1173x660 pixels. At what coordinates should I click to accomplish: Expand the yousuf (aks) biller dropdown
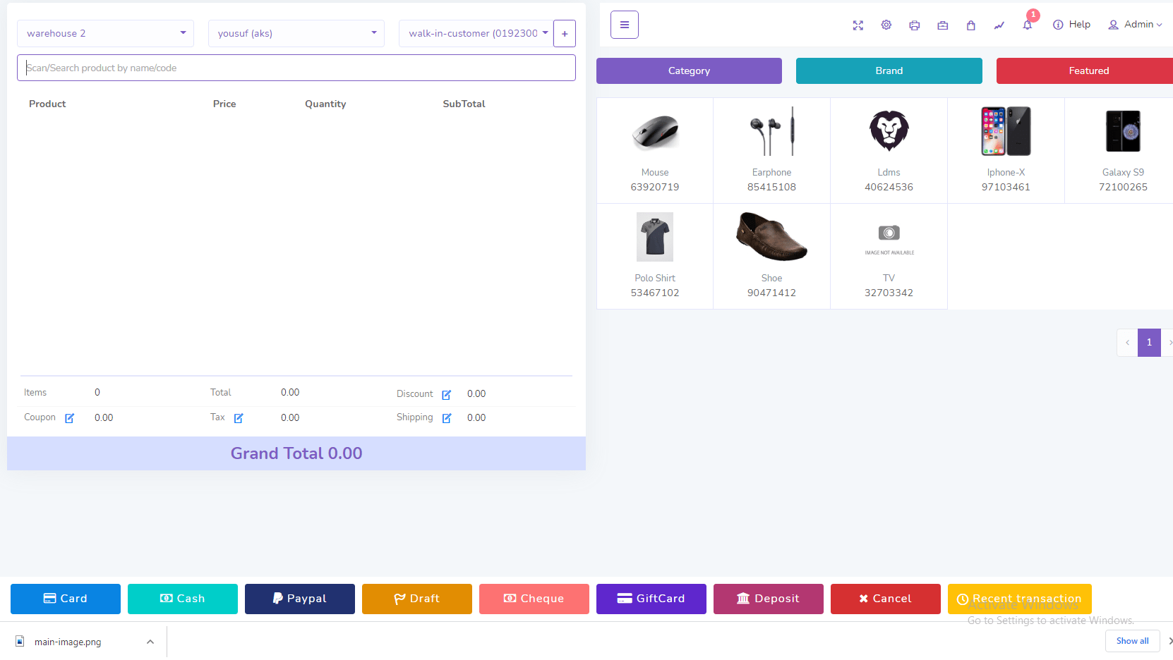[x=296, y=33]
